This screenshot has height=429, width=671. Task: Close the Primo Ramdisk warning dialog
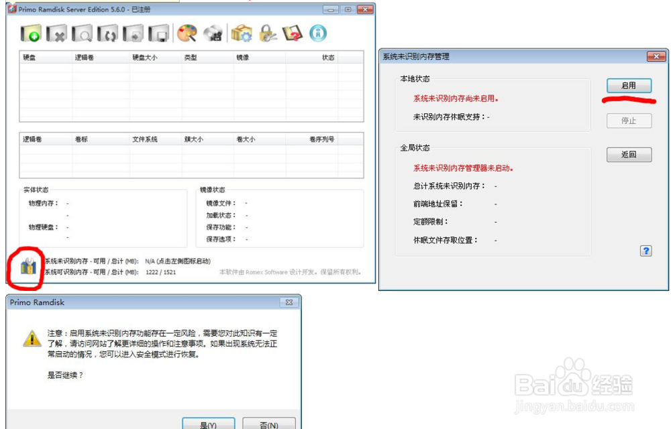289,302
